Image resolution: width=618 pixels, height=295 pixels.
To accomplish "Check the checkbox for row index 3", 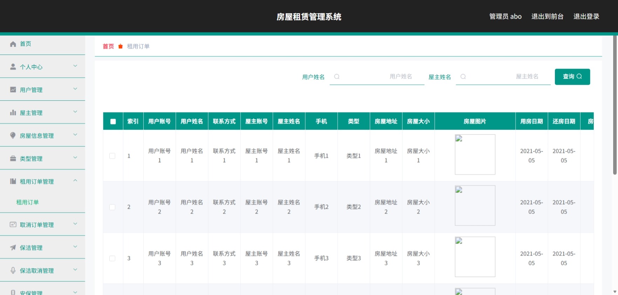I will pyautogui.click(x=112, y=258).
